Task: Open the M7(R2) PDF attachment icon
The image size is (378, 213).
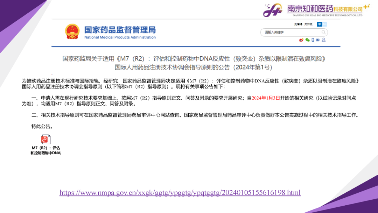Action: pyautogui.click(x=46, y=140)
